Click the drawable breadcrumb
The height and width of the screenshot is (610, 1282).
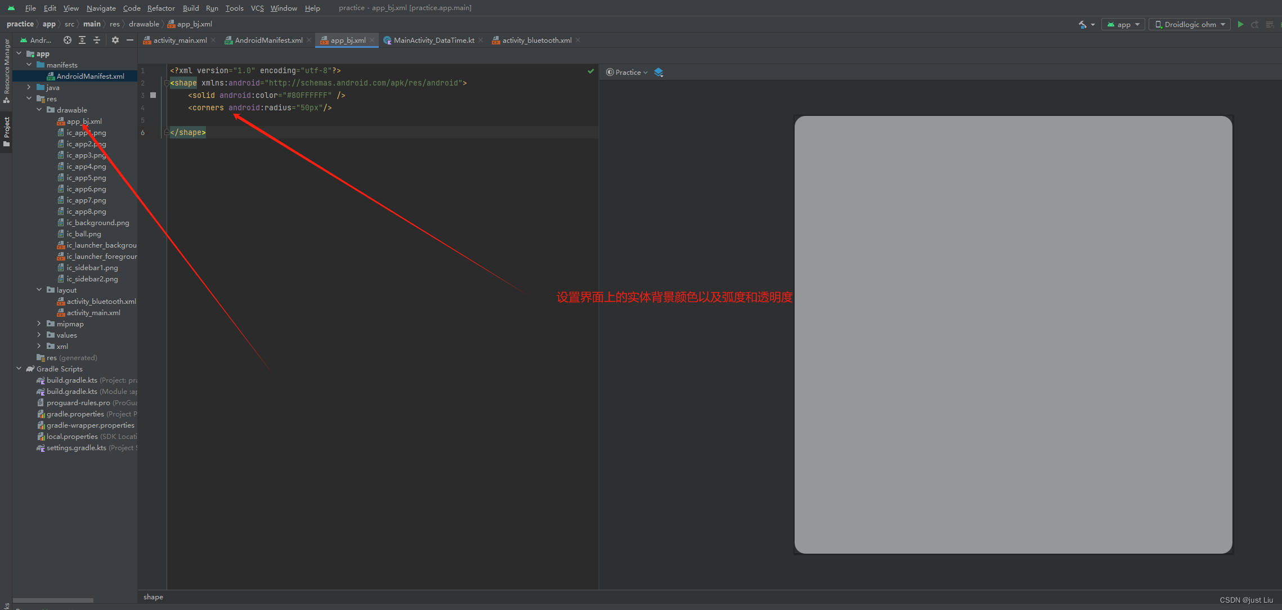coord(144,24)
